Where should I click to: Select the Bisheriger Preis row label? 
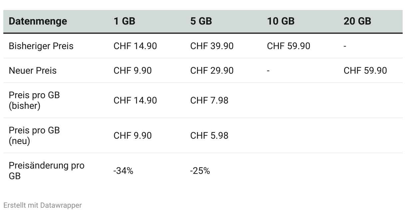click(x=41, y=46)
